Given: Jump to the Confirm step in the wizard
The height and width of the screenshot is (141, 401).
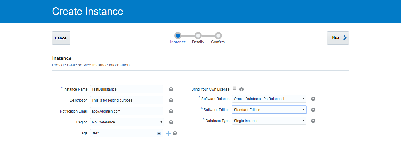Looking at the screenshot, I should coord(218,36).
